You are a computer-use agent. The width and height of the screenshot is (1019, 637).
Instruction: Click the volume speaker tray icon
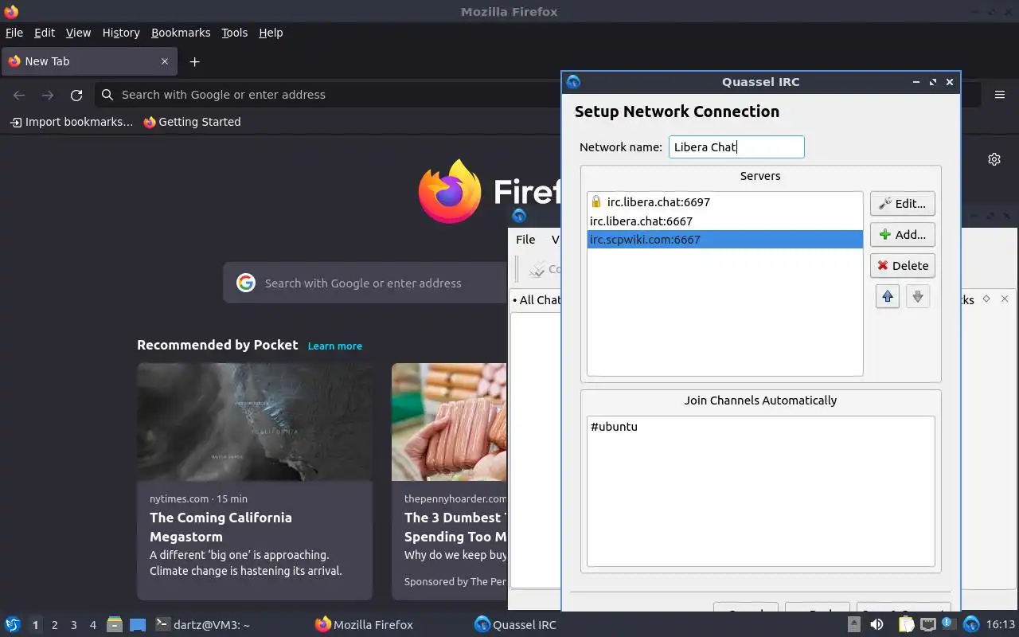[x=876, y=625]
